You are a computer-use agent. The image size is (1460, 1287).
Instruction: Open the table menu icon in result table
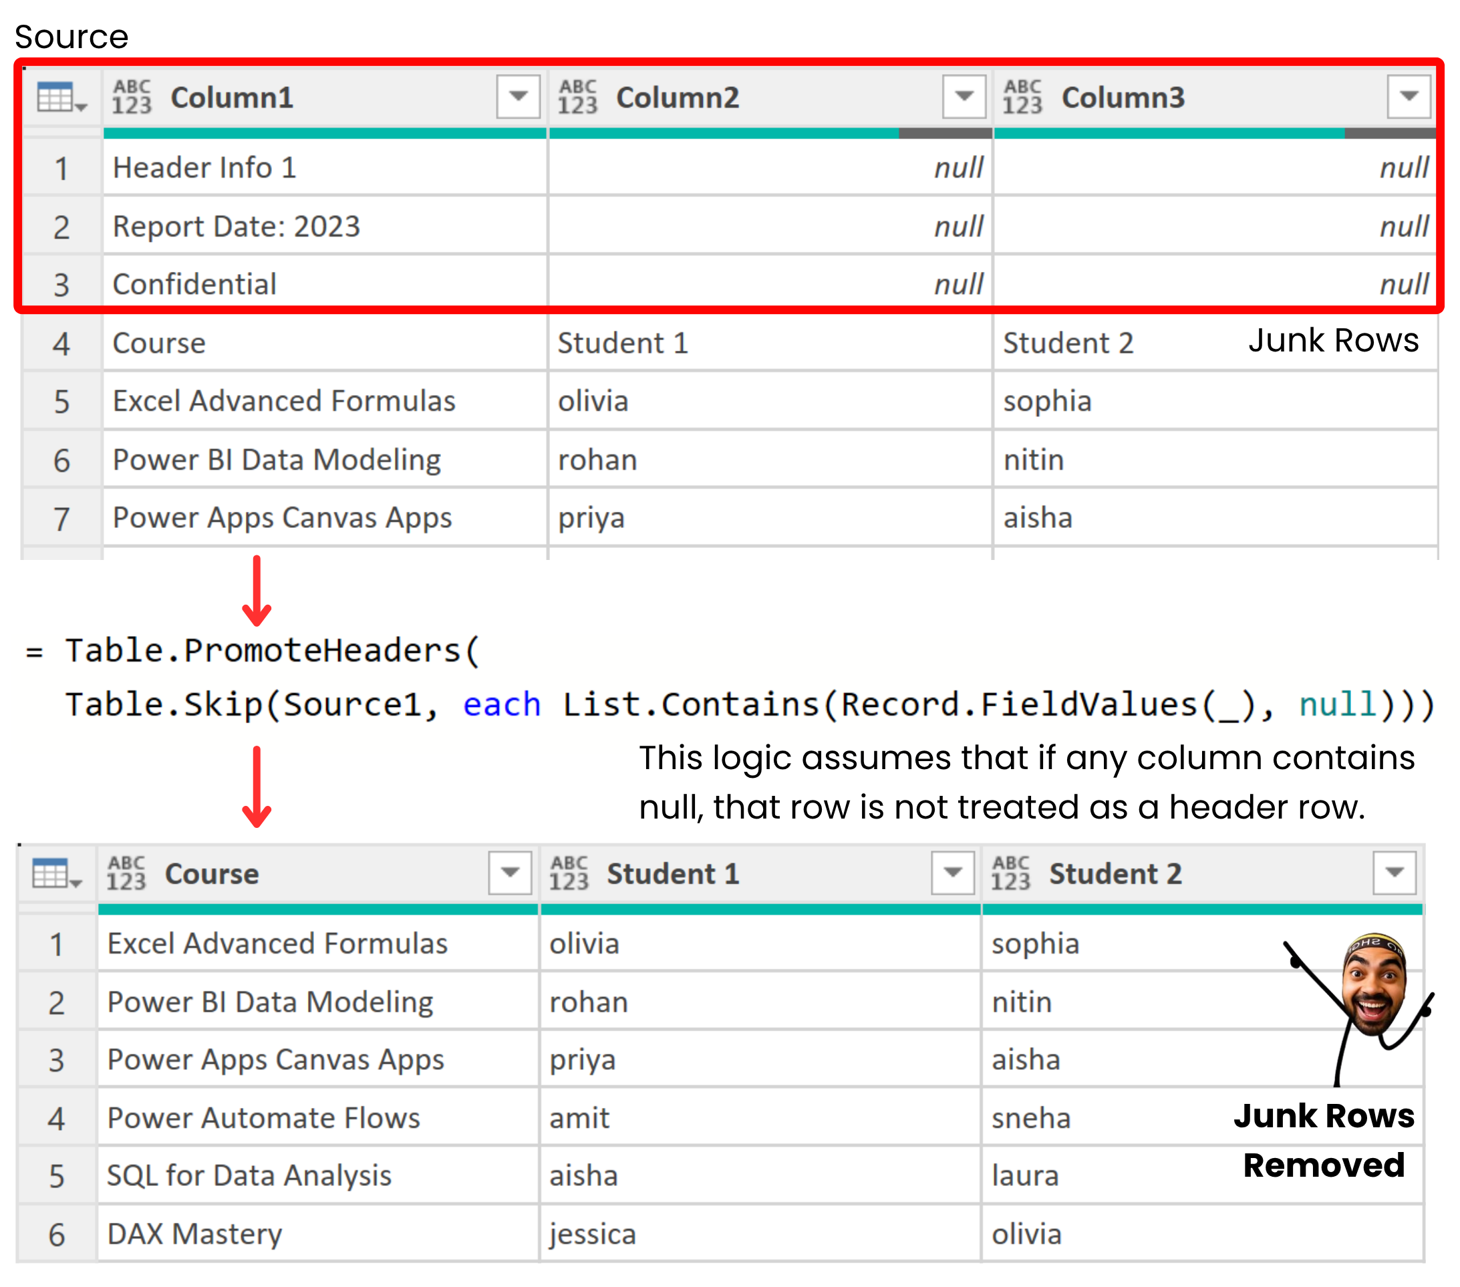(57, 873)
